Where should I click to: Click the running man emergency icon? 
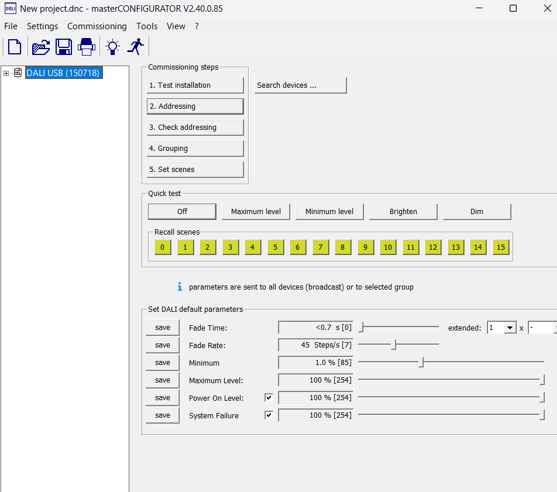tap(135, 47)
